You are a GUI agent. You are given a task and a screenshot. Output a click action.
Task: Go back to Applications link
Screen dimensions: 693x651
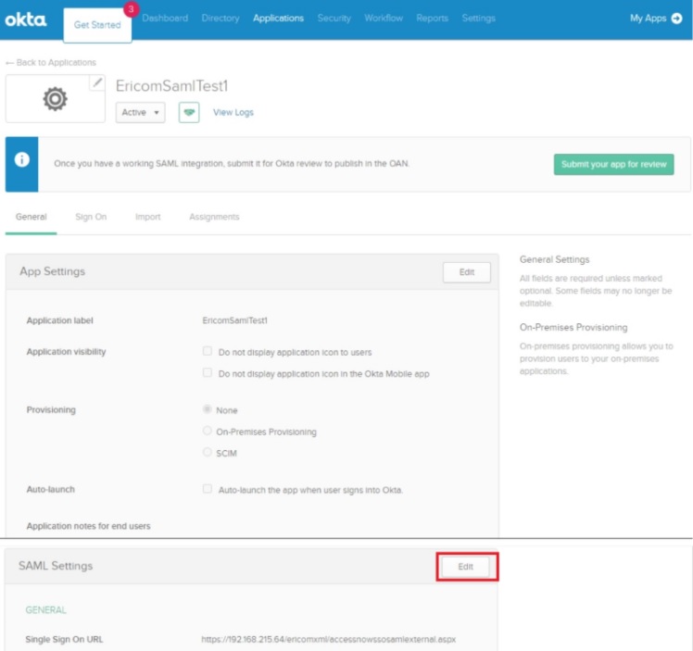click(51, 62)
